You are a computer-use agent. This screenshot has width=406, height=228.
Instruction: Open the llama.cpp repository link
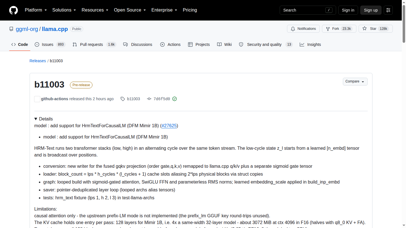55,29
